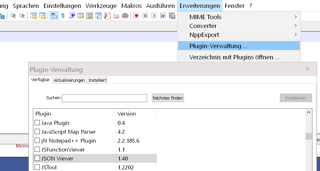
Task: Select the jN Notepad++ Plugin row name
Action: [68, 141]
